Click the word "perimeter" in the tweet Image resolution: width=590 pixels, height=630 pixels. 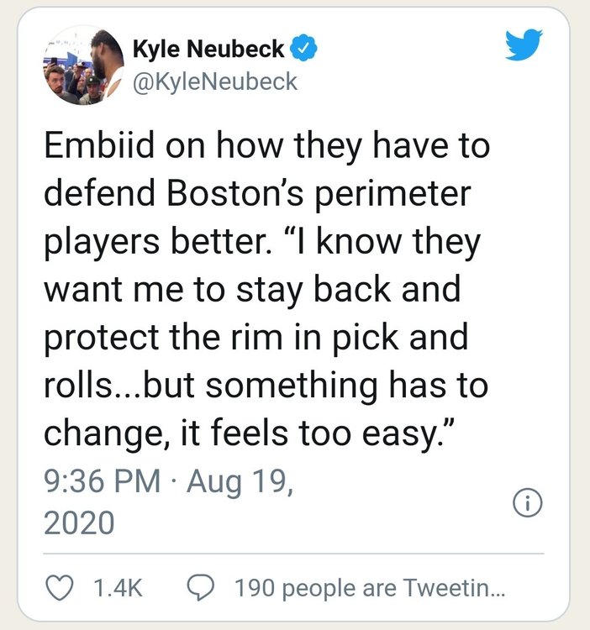[x=404, y=196]
